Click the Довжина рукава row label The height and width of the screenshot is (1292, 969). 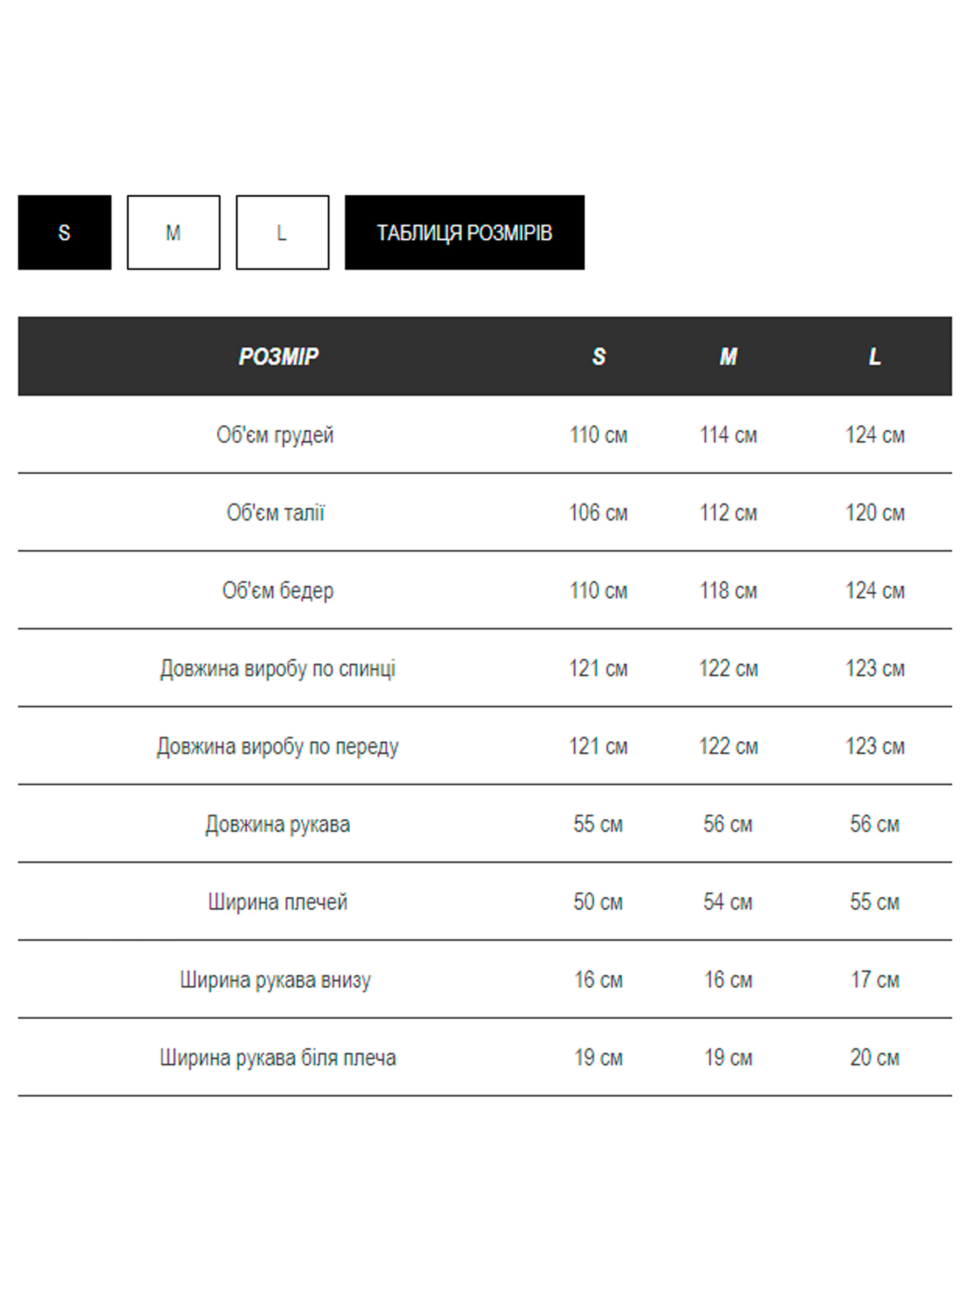[278, 824]
